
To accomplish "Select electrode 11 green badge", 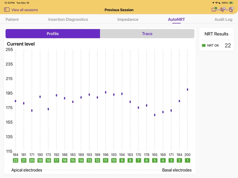I will (106, 160).
